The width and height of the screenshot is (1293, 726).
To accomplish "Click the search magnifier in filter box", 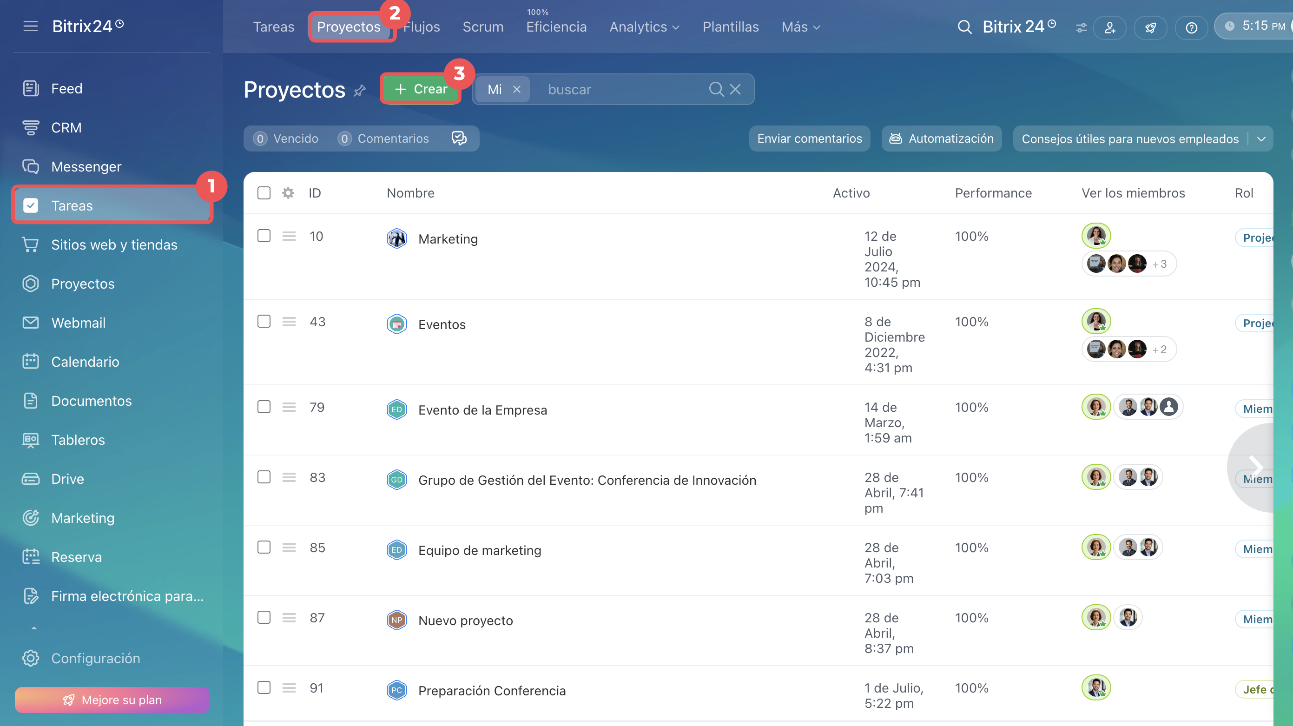I will pyautogui.click(x=716, y=89).
